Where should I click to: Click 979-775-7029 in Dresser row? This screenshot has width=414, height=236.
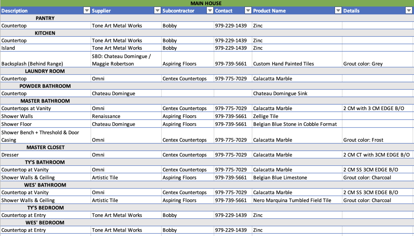coord(233,155)
